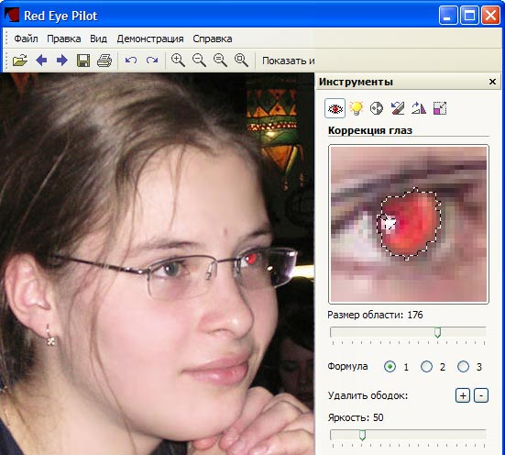Save the image with the floppy icon
This screenshot has width=505, height=455.
click(x=83, y=61)
